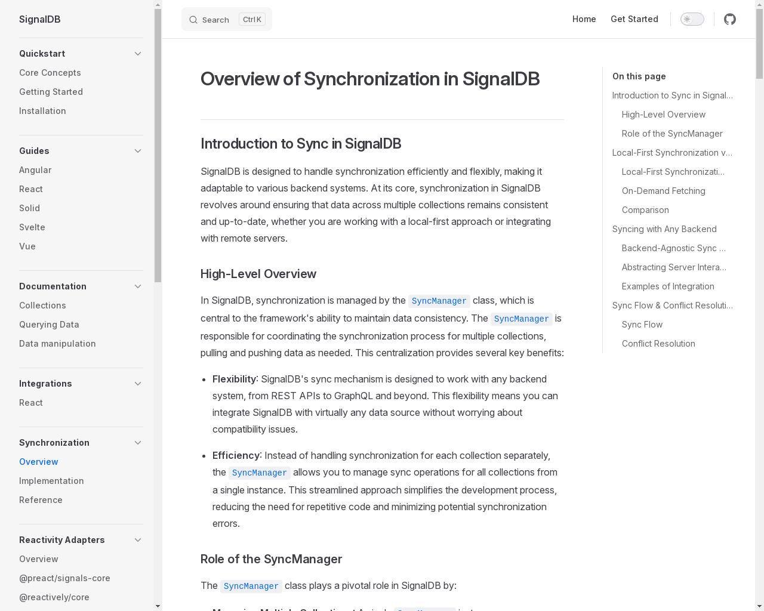
Task: Collapse the Guides sidebar section
Action: (138, 151)
